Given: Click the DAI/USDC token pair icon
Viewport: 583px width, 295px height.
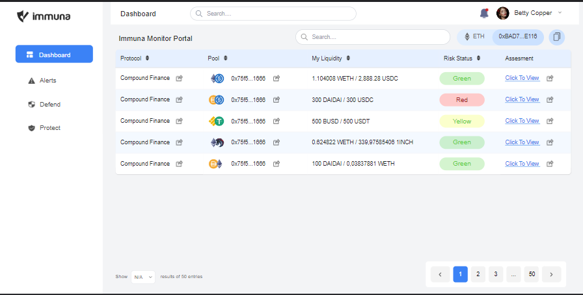Looking at the screenshot, I should [x=216, y=99].
